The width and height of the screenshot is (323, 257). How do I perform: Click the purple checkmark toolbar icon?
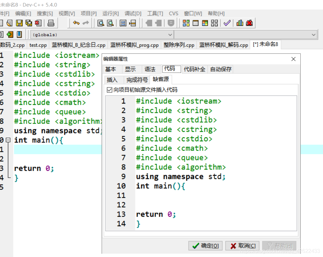pos(227,23)
